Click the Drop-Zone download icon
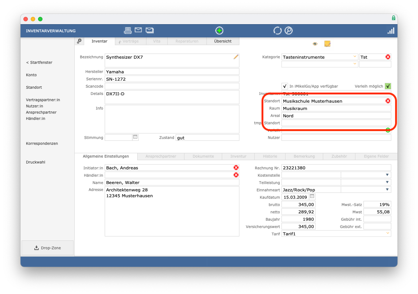Image resolution: width=418 pixels, height=294 pixels. 37,248
